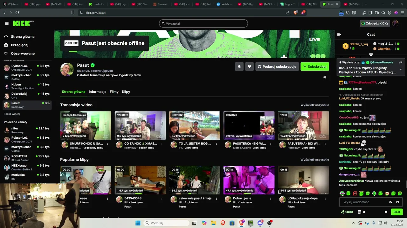The image size is (407, 228).
Task: Switch to the Informacje tab
Action: (x=97, y=92)
